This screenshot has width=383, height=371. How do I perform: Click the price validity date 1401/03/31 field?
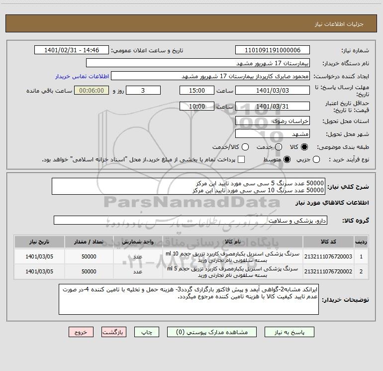click(x=273, y=106)
